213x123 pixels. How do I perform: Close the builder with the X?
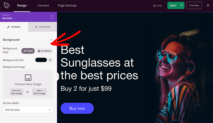point(208,5)
